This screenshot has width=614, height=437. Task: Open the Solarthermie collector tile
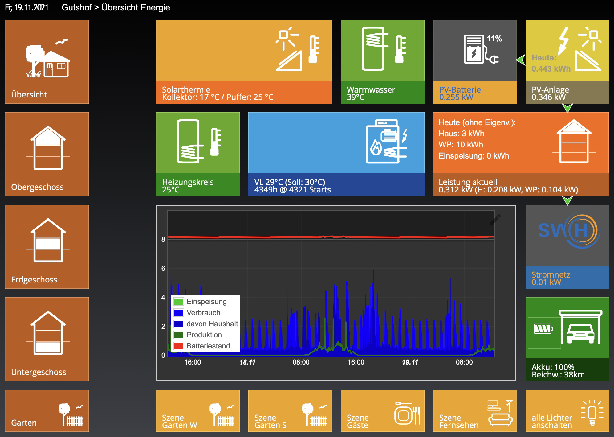click(x=244, y=61)
